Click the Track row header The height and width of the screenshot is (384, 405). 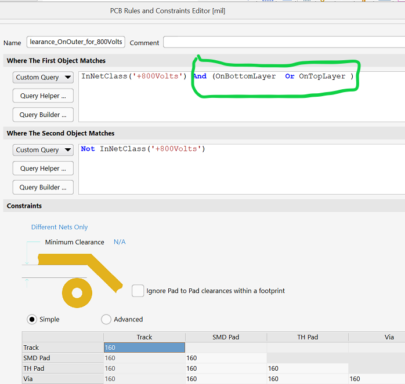click(63, 348)
